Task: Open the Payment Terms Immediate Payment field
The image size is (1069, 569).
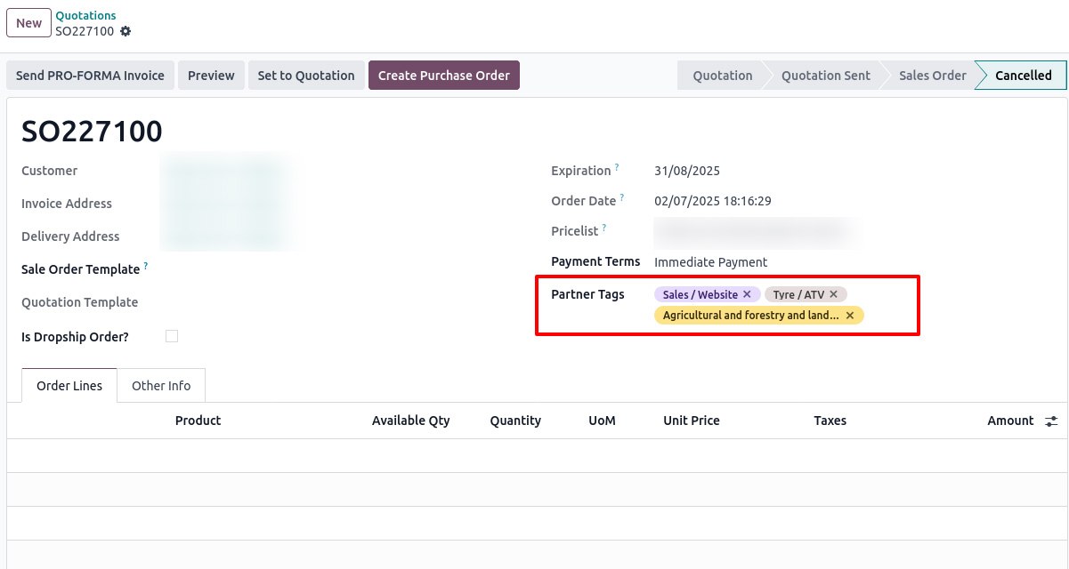Action: tap(710, 262)
